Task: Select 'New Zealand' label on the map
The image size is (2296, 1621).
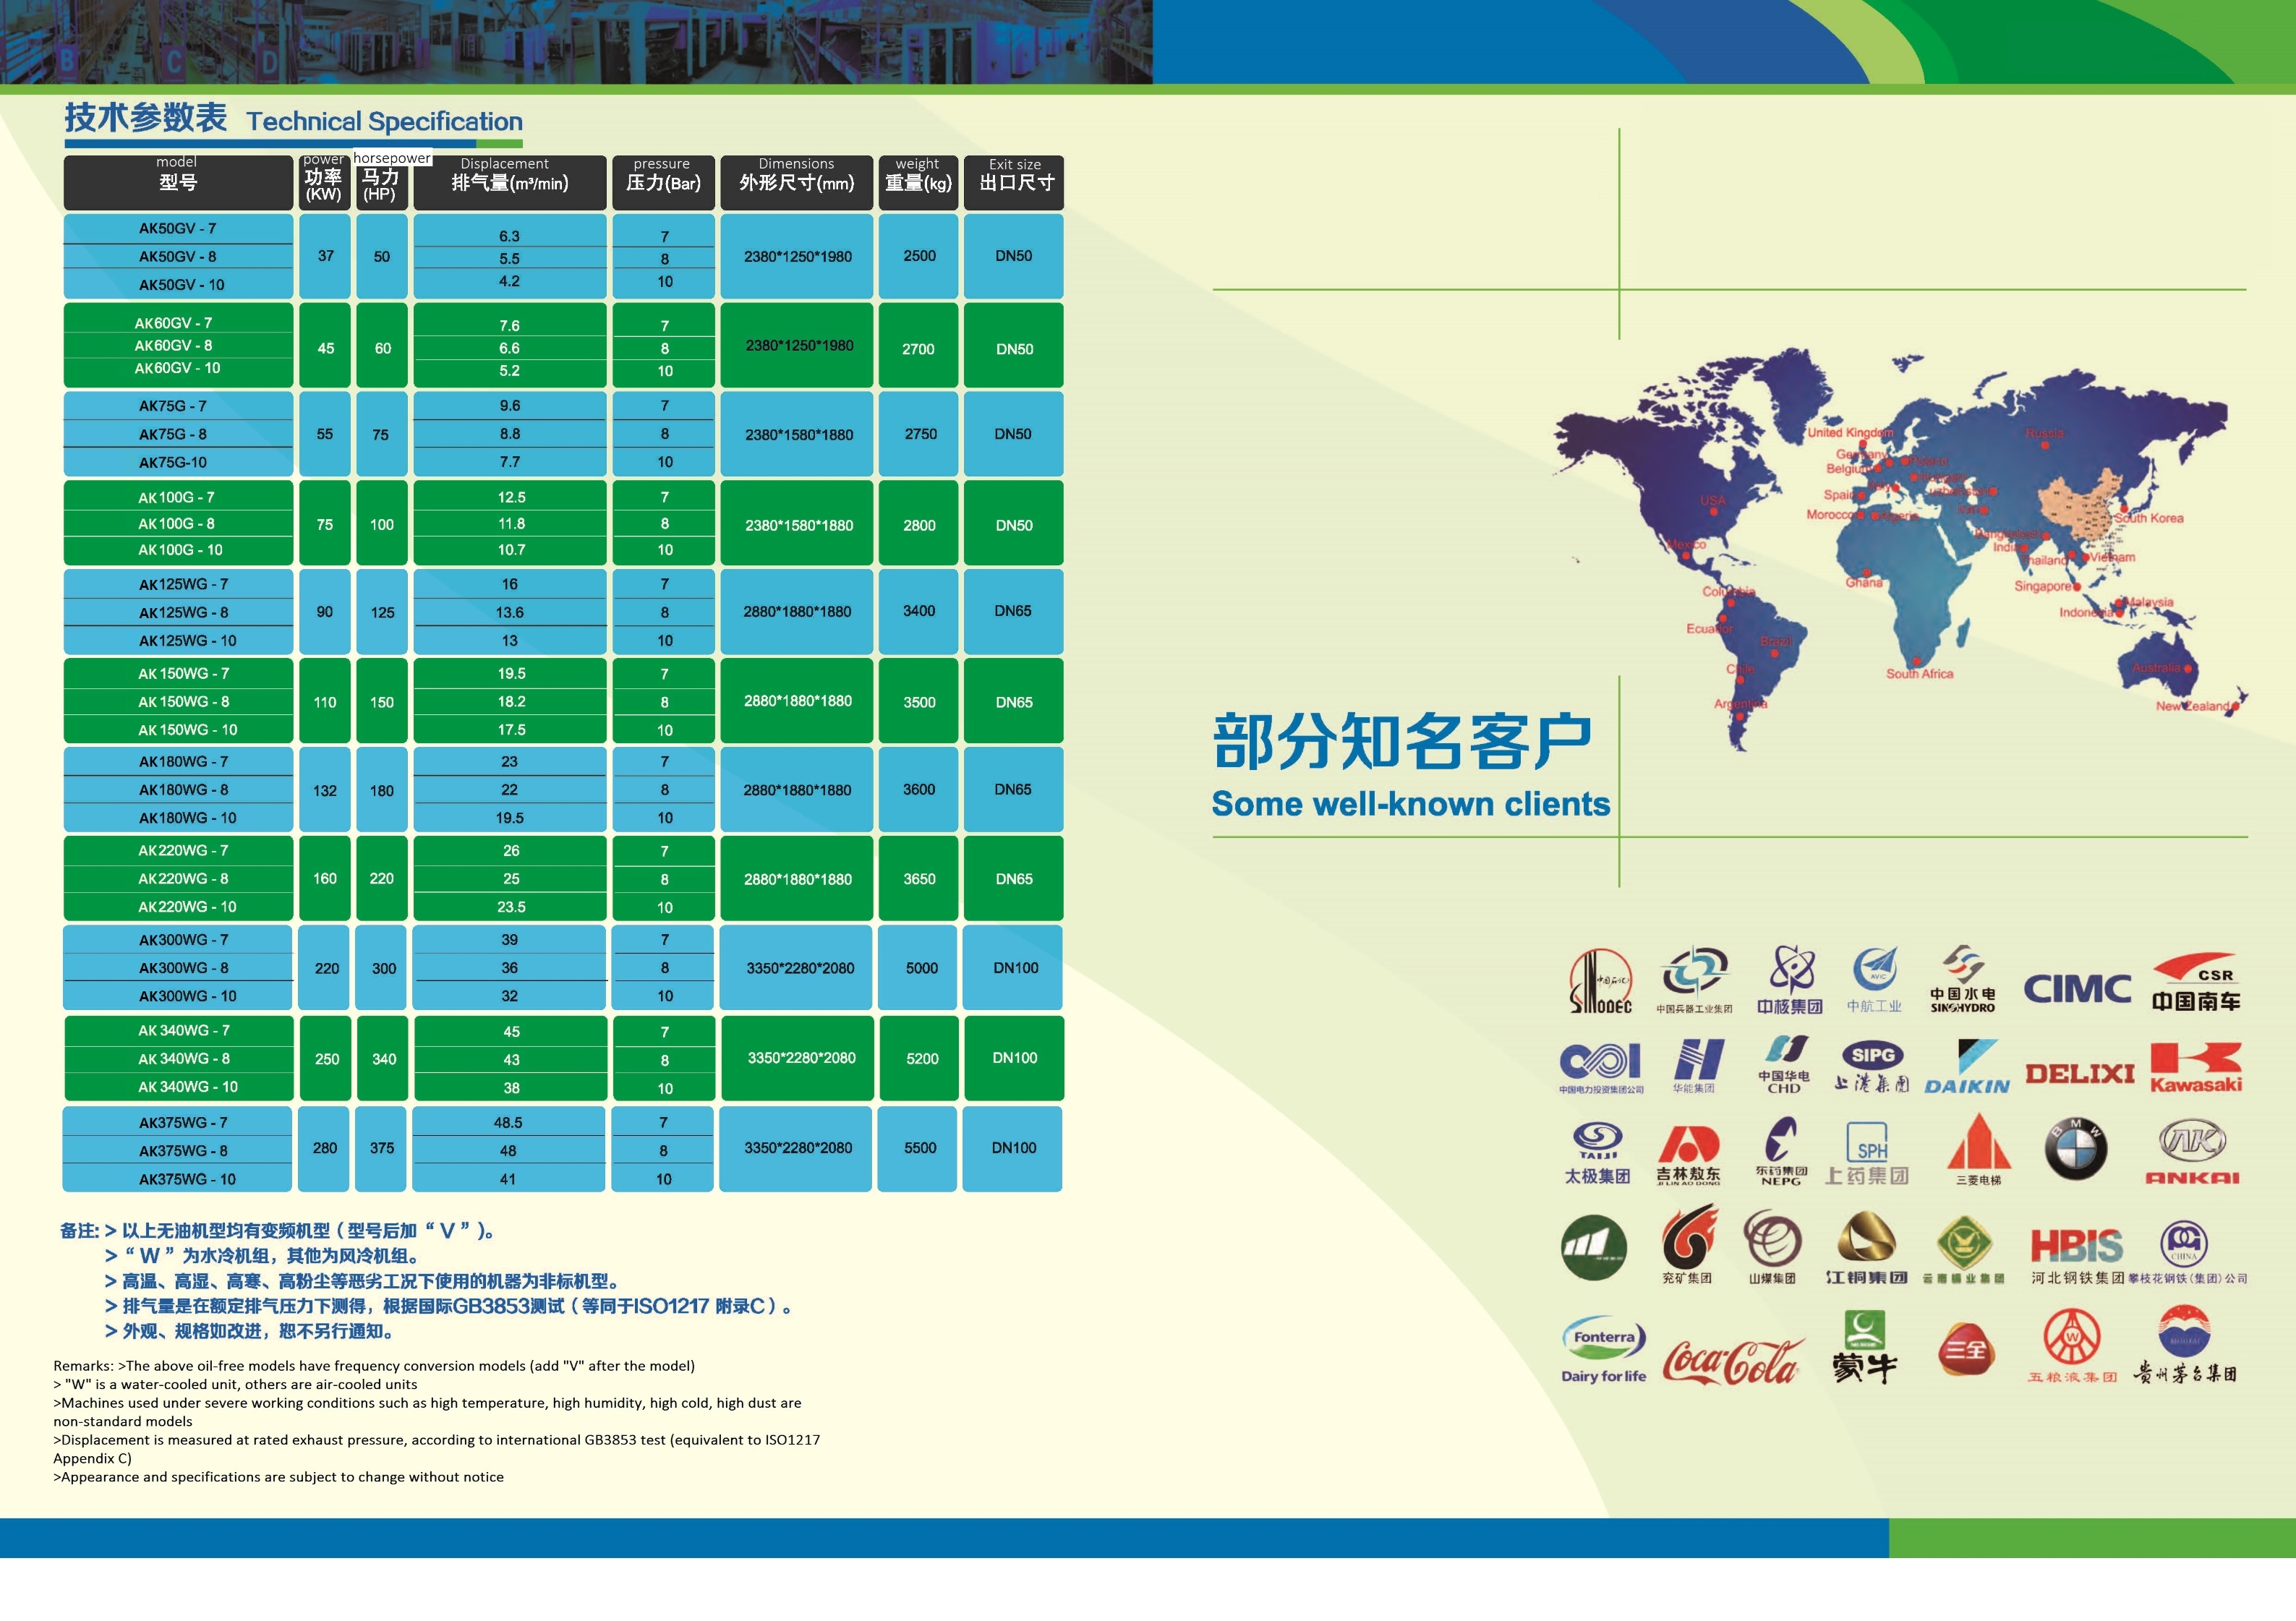Action: (x=2194, y=706)
